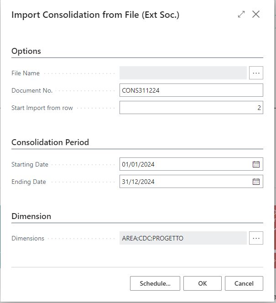Click the dialog title text

tap(95, 15)
